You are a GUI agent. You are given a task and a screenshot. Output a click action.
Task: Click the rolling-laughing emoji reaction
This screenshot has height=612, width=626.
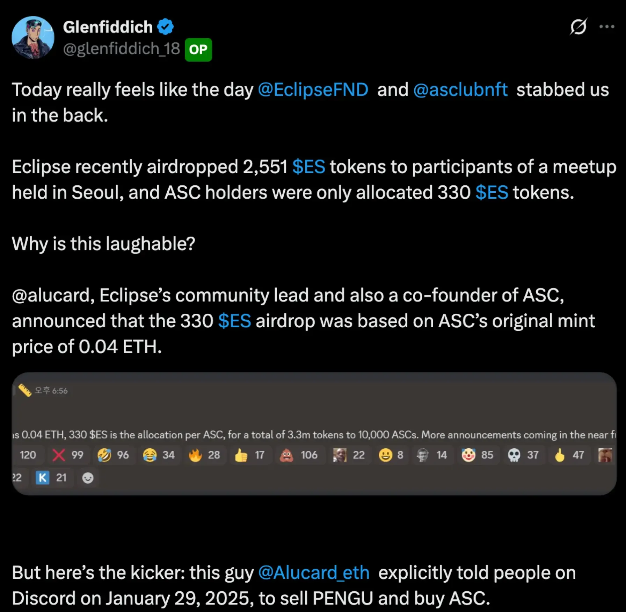click(113, 455)
